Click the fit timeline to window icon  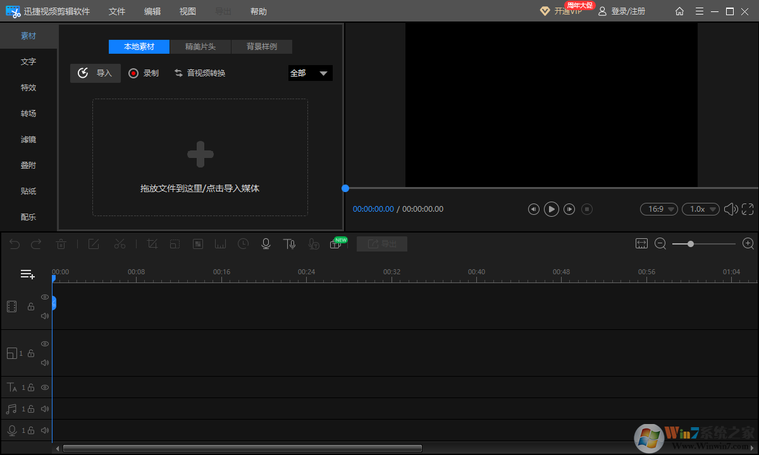click(x=641, y=243)
